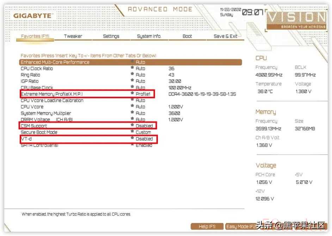The width and height of the screenshot is (332, 236).
Task: Click favorite star for Ring Ratio
Action: click(x=132, y=74)
